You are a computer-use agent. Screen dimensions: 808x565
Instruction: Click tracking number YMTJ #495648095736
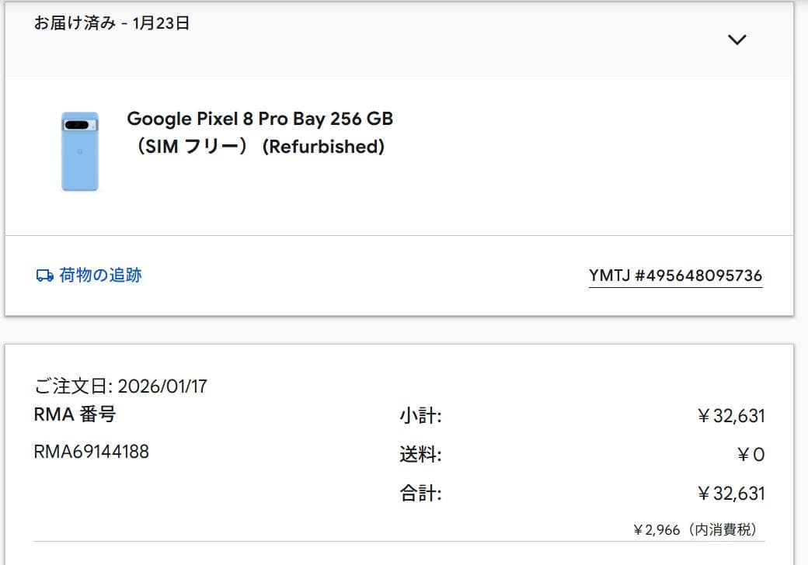(675, 275)
